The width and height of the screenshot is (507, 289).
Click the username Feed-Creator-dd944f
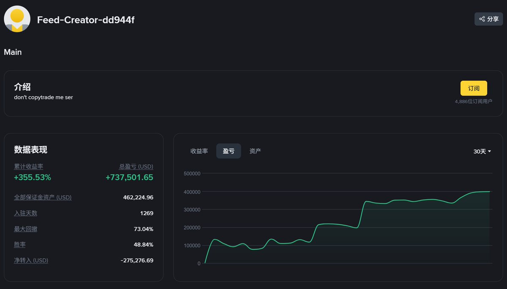click(x=86, y=20)
